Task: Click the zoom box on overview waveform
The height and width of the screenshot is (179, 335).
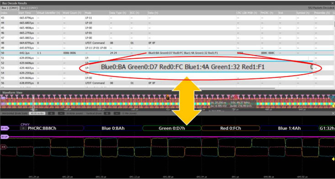Action: tap(33, 102)
